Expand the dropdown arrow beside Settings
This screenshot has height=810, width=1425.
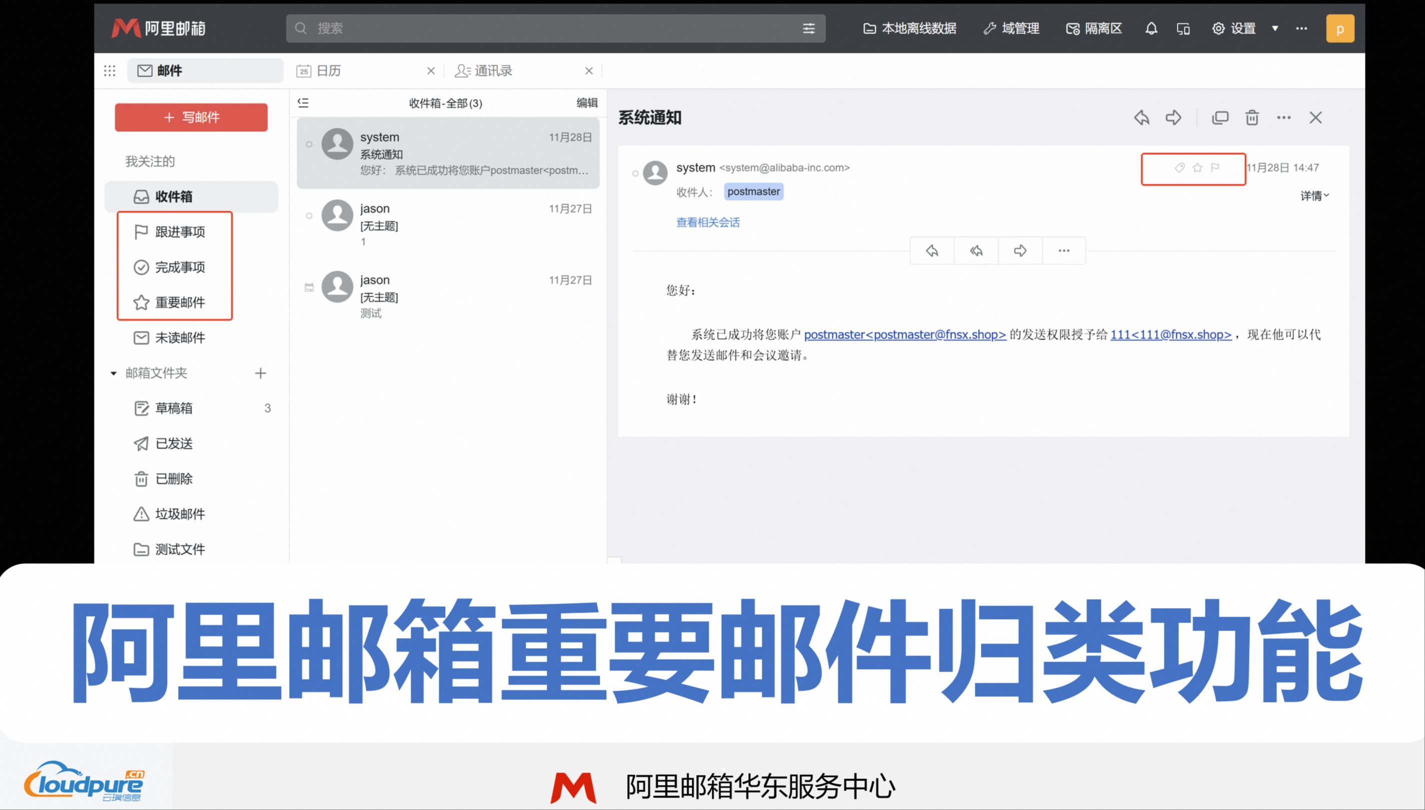click(1274, 28)
